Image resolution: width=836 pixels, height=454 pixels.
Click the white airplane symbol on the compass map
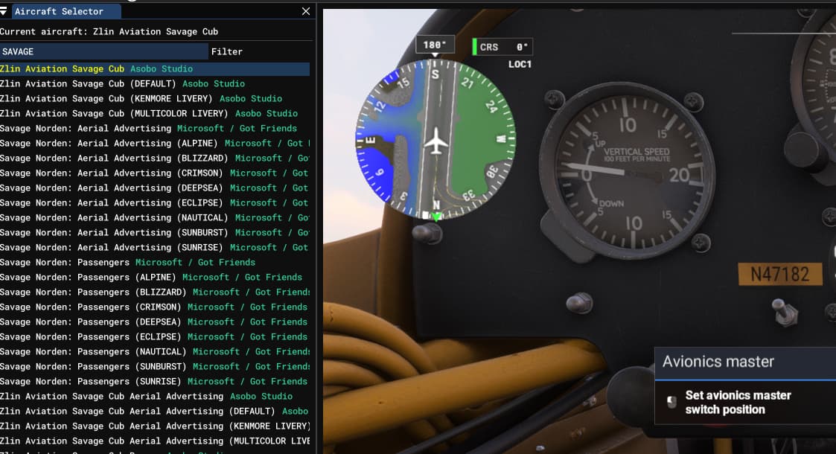point(435,140)
